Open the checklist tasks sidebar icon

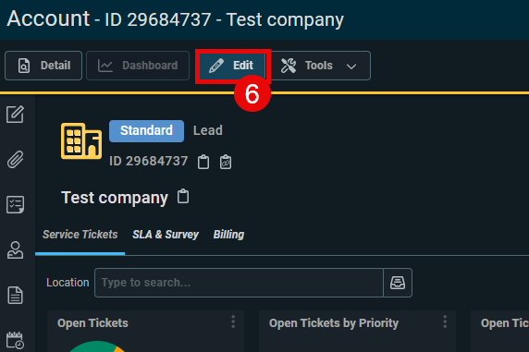point(15,204)
